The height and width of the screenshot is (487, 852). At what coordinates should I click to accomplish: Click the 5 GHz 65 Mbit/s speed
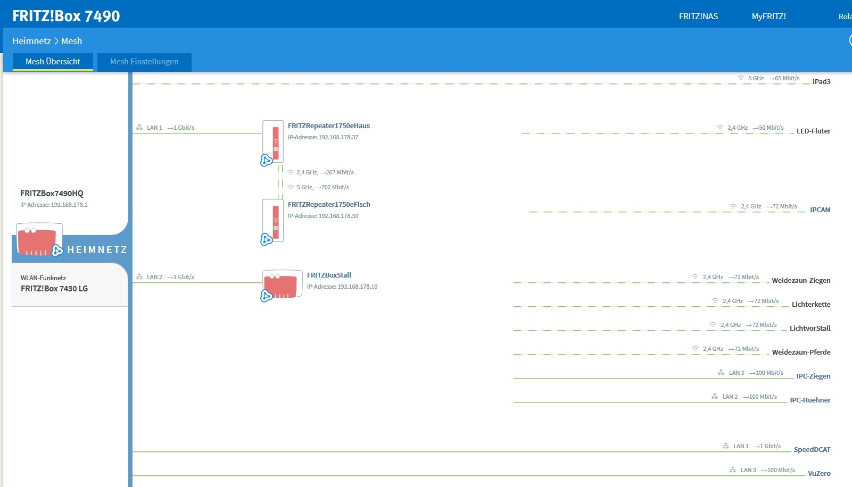pos(774,78)
